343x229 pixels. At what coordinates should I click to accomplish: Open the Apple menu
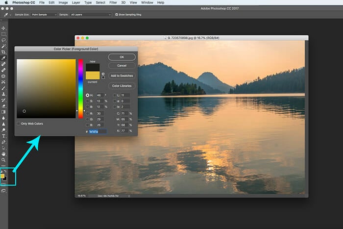click(6, 2)
